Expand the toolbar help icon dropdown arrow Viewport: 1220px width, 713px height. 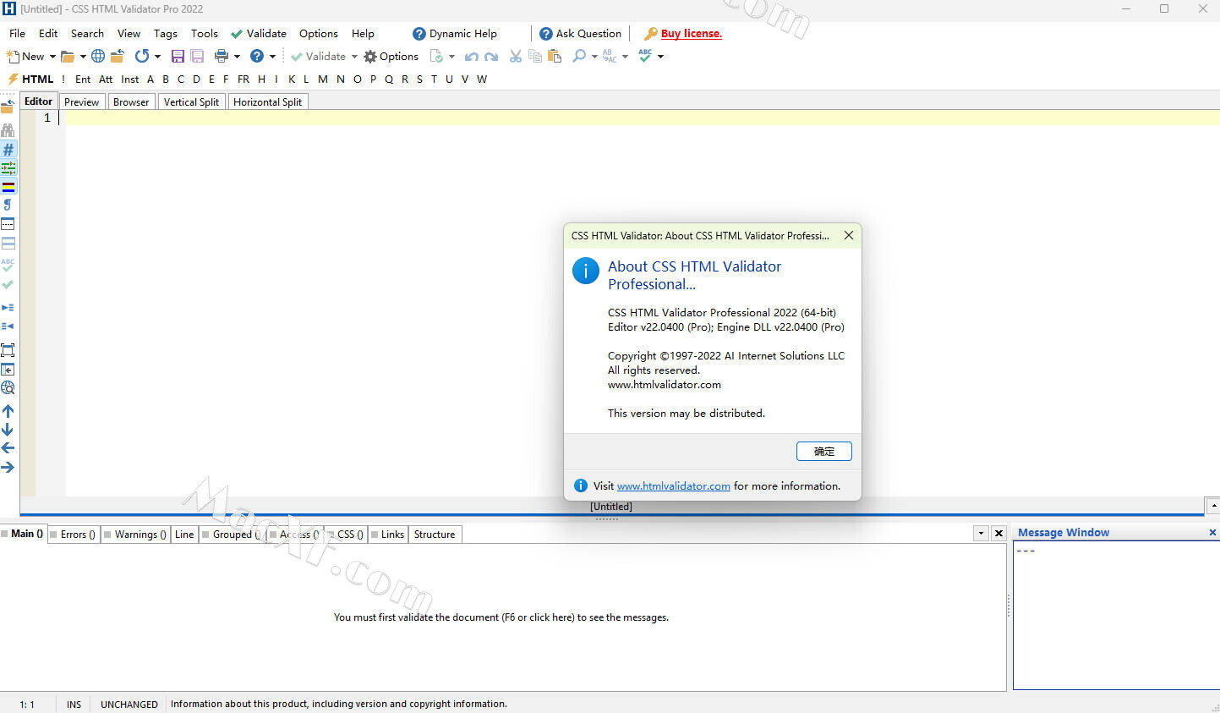point(272,57)
